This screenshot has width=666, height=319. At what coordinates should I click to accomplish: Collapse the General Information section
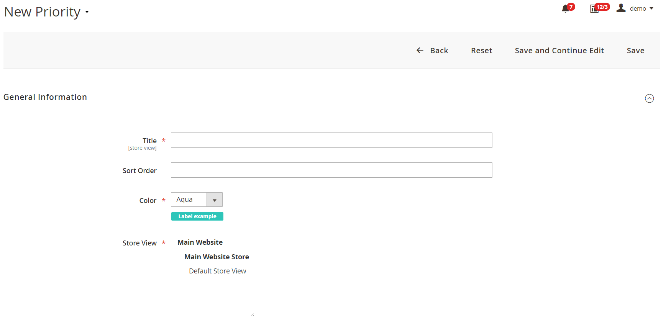pos(649,98)
